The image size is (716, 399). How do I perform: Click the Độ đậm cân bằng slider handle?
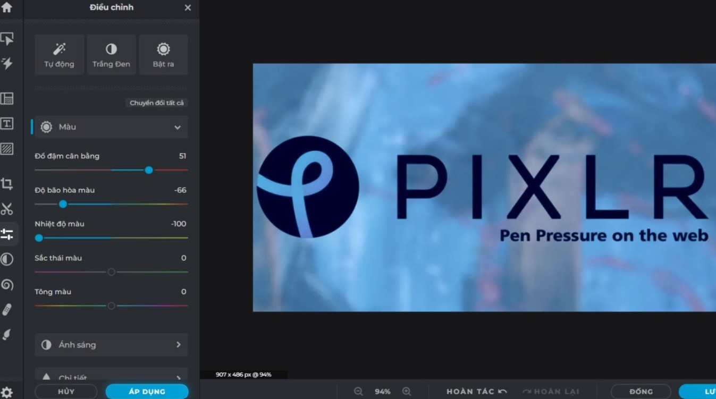point(149,170)
